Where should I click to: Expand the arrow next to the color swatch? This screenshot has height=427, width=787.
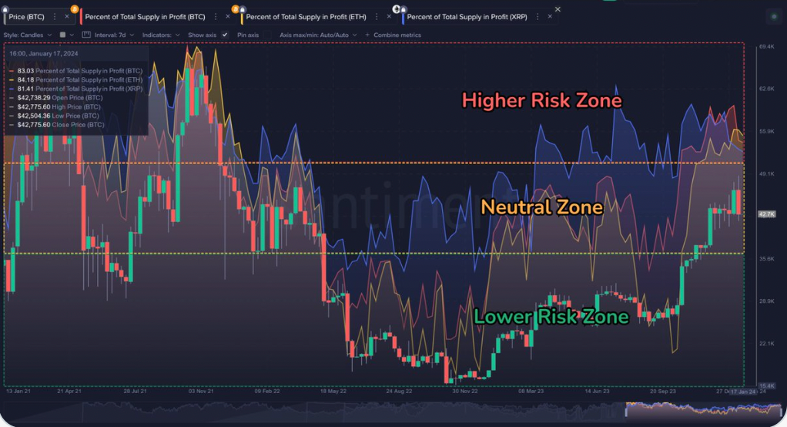click(x=72, y=35)
